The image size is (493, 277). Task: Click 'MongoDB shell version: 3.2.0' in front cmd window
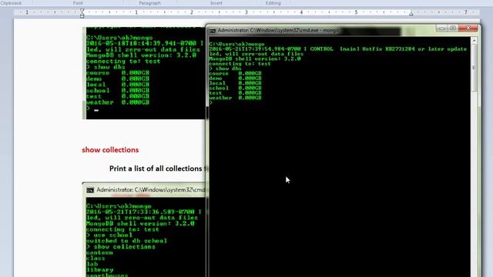tap(255, 58)
